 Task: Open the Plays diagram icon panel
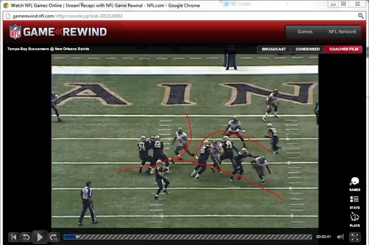coord(354,220)
